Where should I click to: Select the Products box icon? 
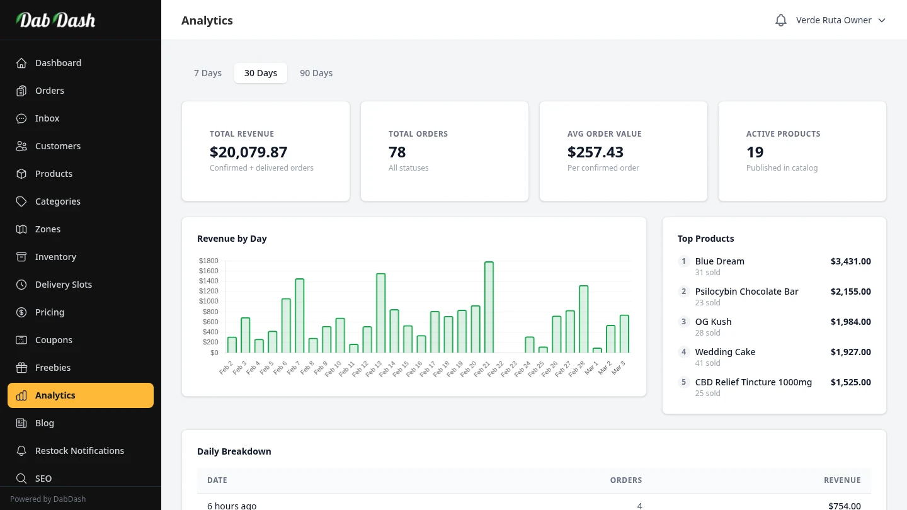[21, 174]
